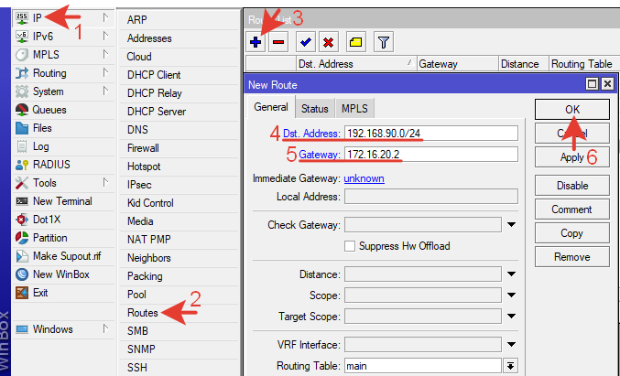This screenshot has width=620, height=376.
Task: Sort by Gateway column header
Action: (x=458, y=64)
